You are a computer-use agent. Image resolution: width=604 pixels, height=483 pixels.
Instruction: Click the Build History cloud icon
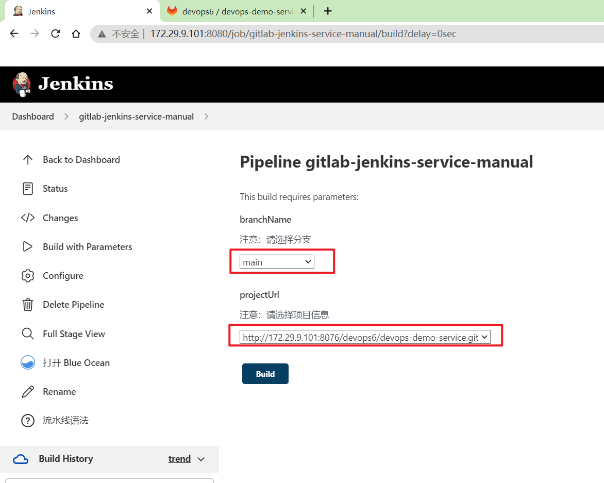21,459
